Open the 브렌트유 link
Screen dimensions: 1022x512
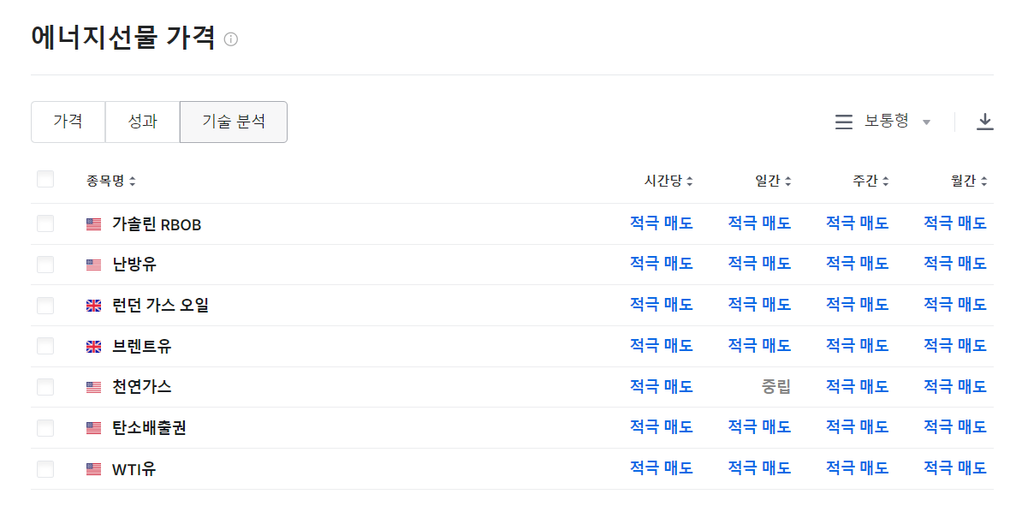(x=141, y=347)
